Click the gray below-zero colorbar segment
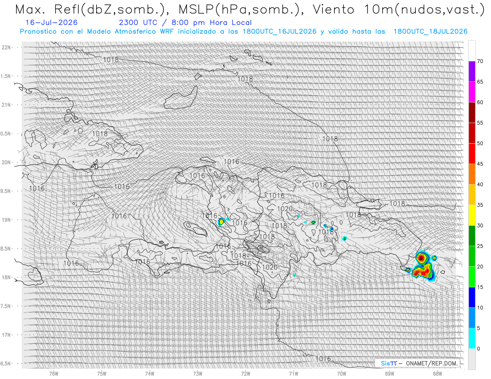491x379 pixels. [472, 359]
